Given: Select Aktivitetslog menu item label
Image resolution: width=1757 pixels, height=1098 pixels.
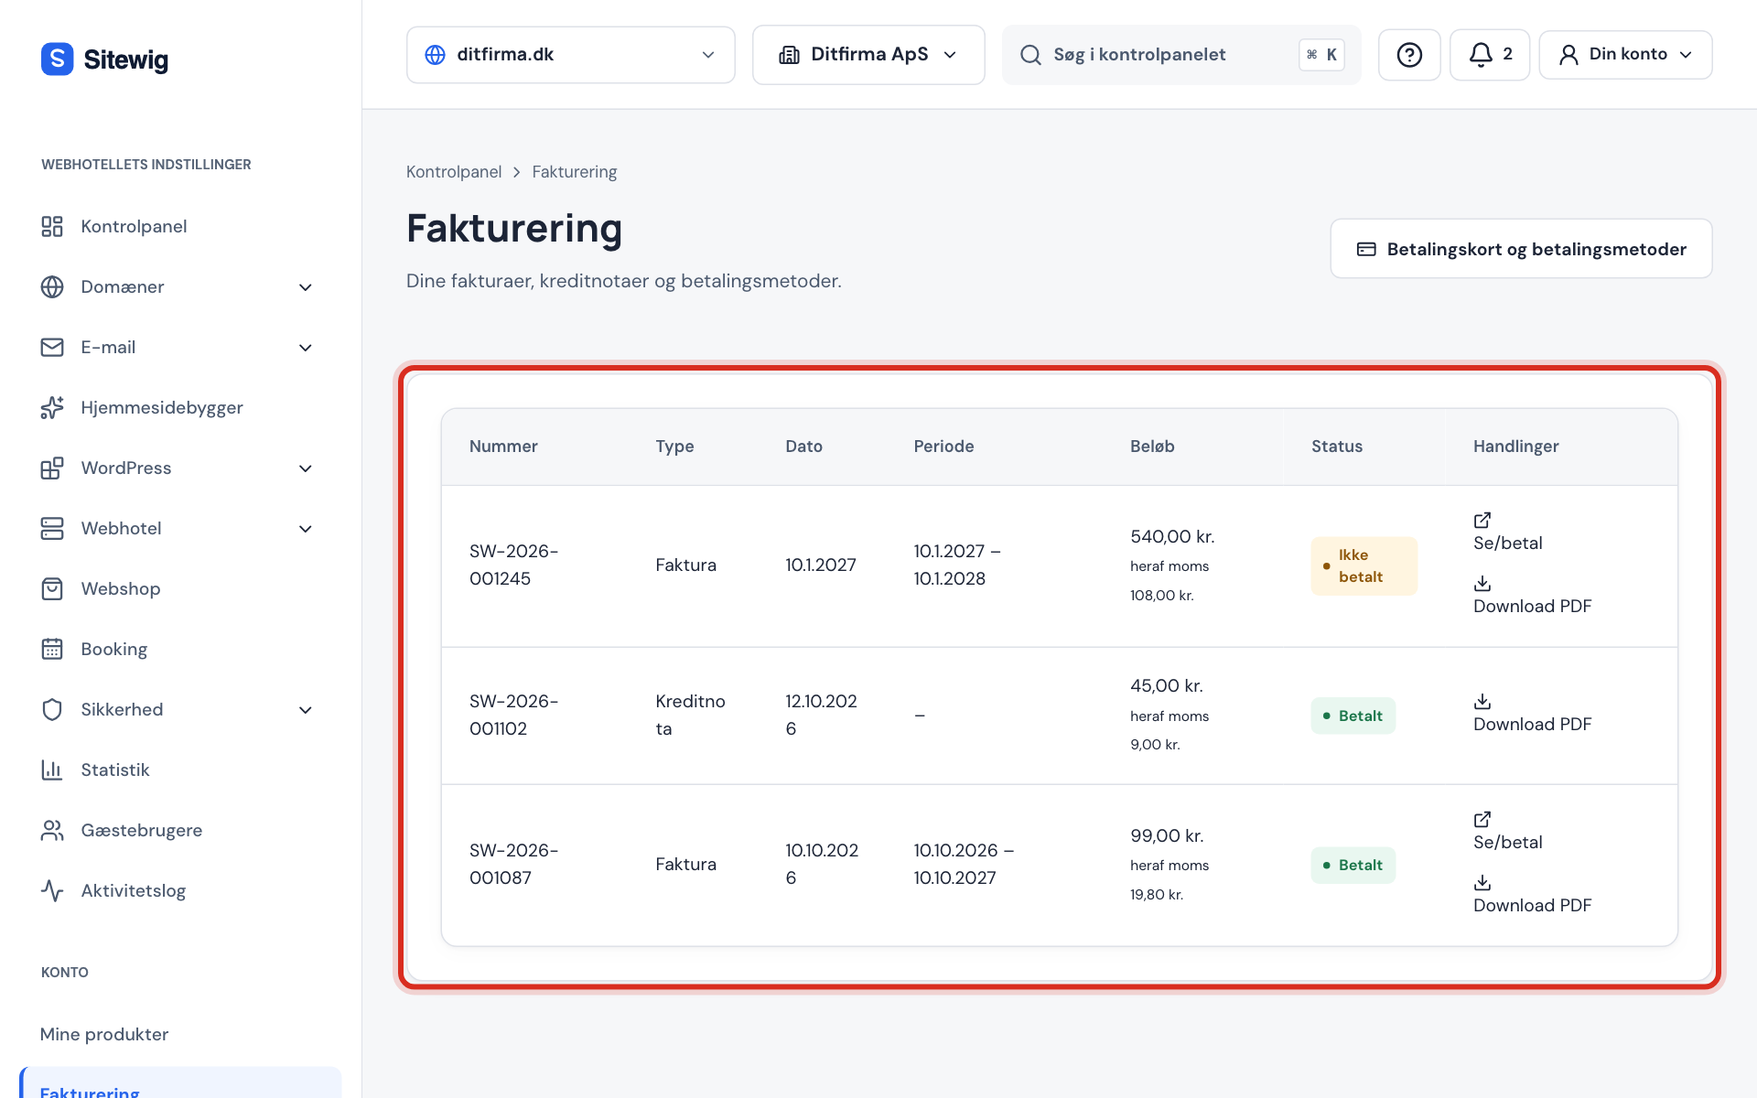Looking at the screenshot, I should tap(134, 891).
